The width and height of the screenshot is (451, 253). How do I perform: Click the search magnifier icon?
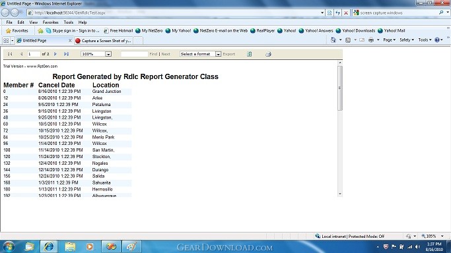pyautogui.click(x=441, y=13)
